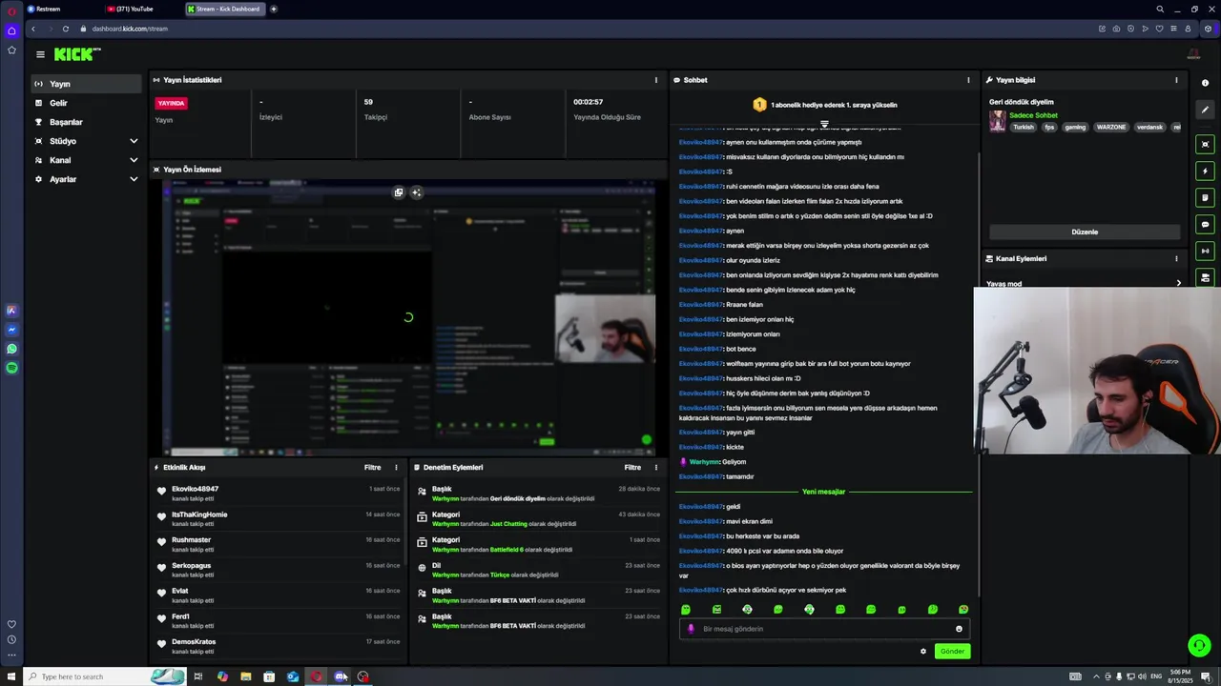Viewport: 1221px width, 686px height.
Task: Click the new messages scroll-down arrow icon
Action: point(825,124)
